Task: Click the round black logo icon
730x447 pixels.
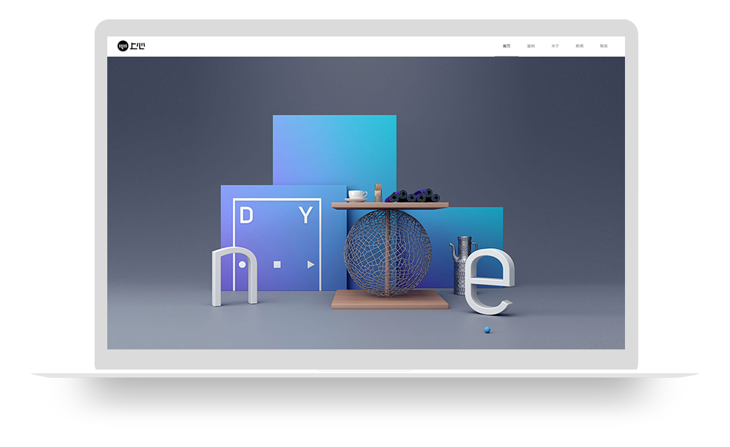Action: click(x=123, y=46)
